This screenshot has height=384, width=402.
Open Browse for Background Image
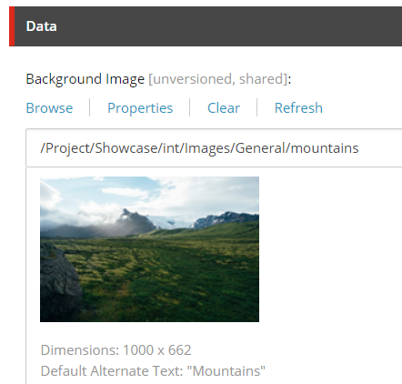pyautogui.click(x=49, y=108)
